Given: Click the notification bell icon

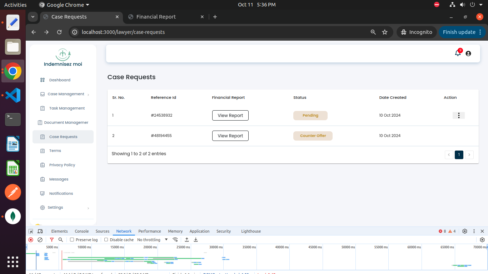Looking at the screenshot, I should 458,53.
